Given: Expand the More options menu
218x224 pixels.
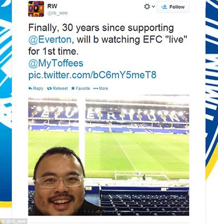Looking at the screenshot, I should coord(101,89).
